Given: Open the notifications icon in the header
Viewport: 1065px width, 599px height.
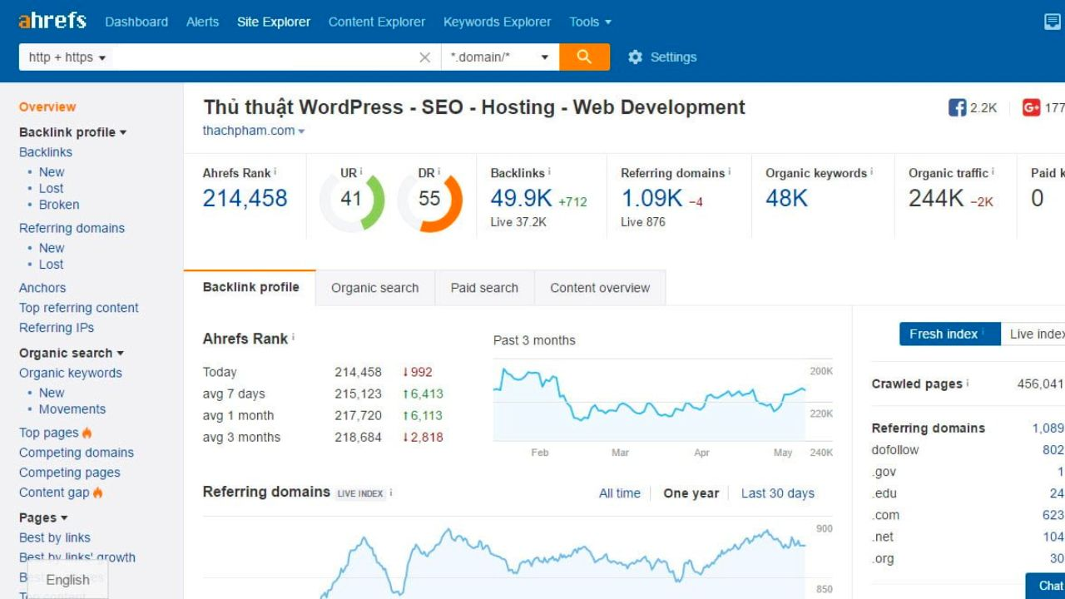Looking at the screenshot, I should [x=1053, y=22].
